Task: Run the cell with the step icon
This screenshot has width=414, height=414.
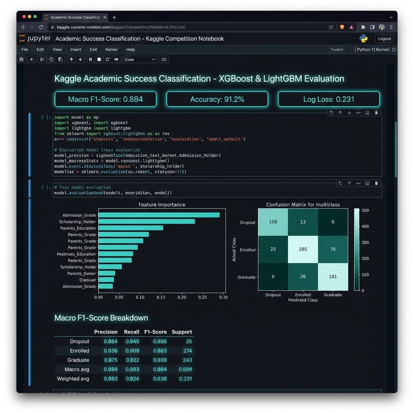Action: point(91,59)
